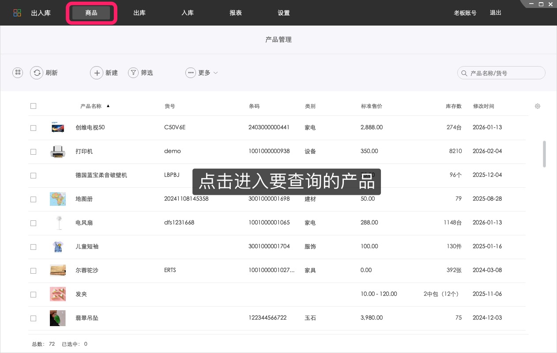Expand the 更多 dropdown chevron
The image size is (557, 353).
click(215, 73)
